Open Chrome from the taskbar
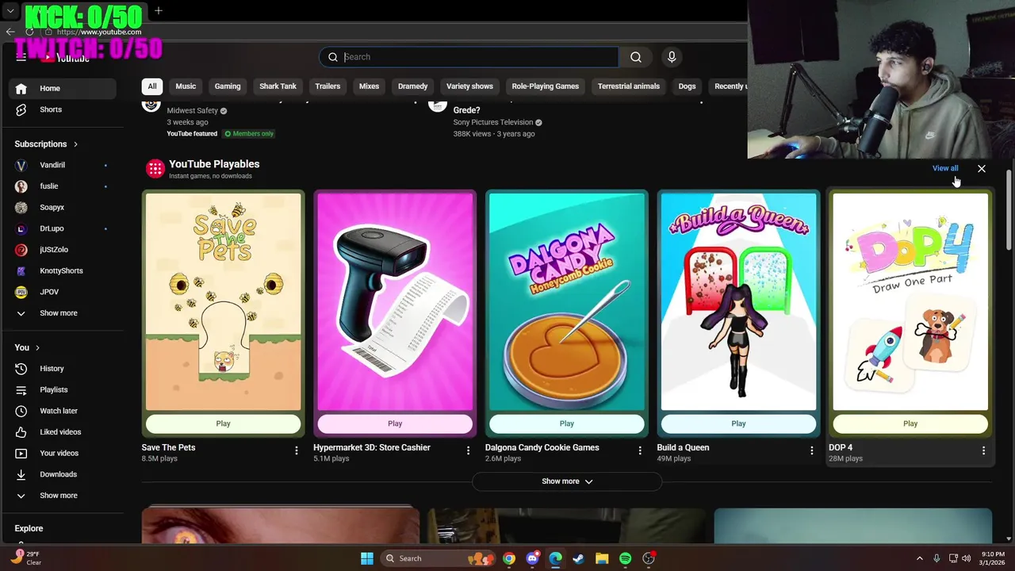This screenshot has width=1015, height=571. coord(508,558)
